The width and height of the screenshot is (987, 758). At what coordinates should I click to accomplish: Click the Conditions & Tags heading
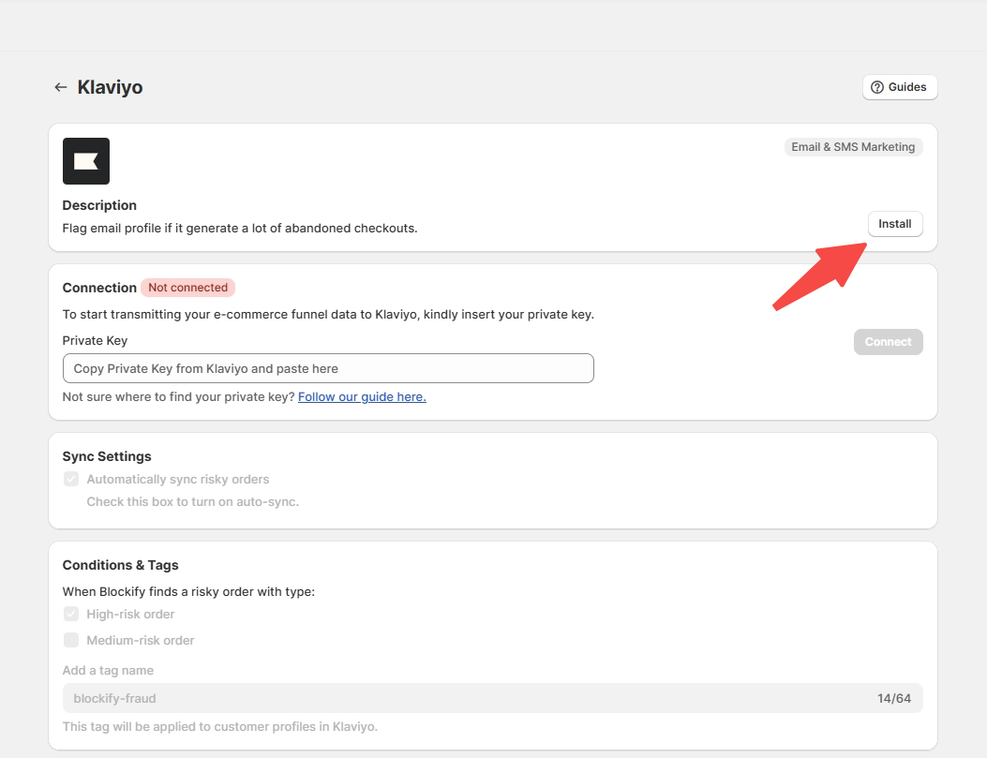coord(120,565)
